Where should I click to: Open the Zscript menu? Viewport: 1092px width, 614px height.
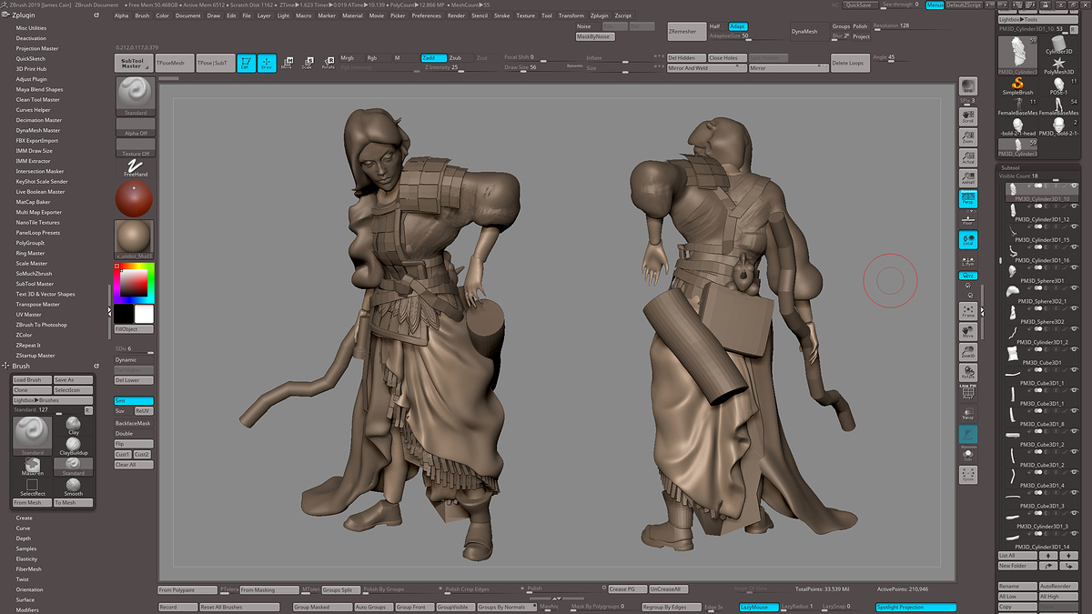coord(622,15)
